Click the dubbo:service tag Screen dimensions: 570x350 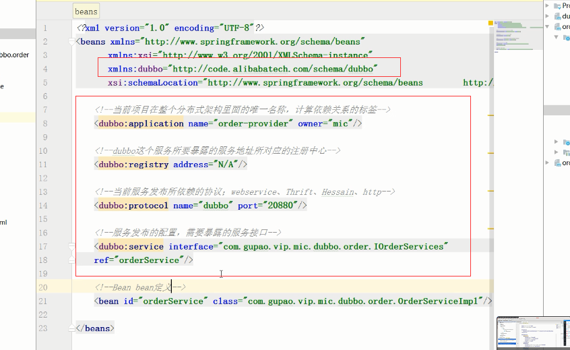tap(131, 247)
